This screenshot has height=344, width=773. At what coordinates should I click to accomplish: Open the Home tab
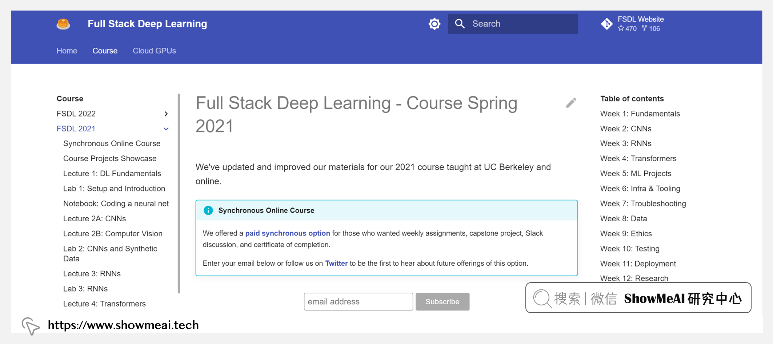(67, 51)
